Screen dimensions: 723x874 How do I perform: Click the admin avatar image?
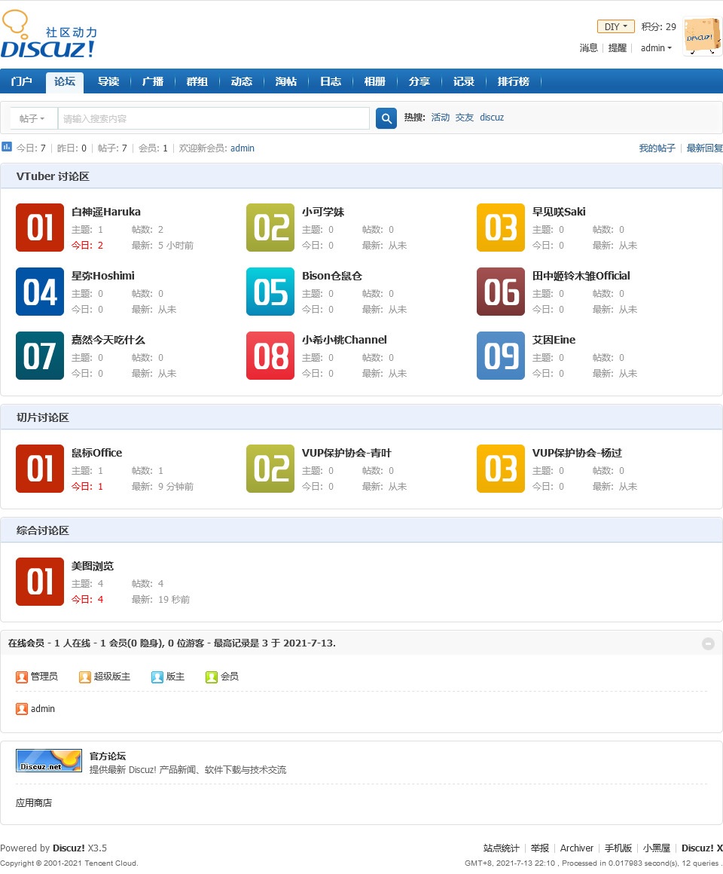coord(702,36)
